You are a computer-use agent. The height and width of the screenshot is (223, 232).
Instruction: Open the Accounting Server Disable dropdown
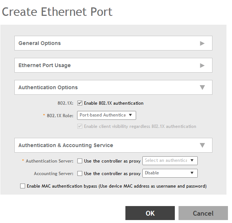pos(170,173)
